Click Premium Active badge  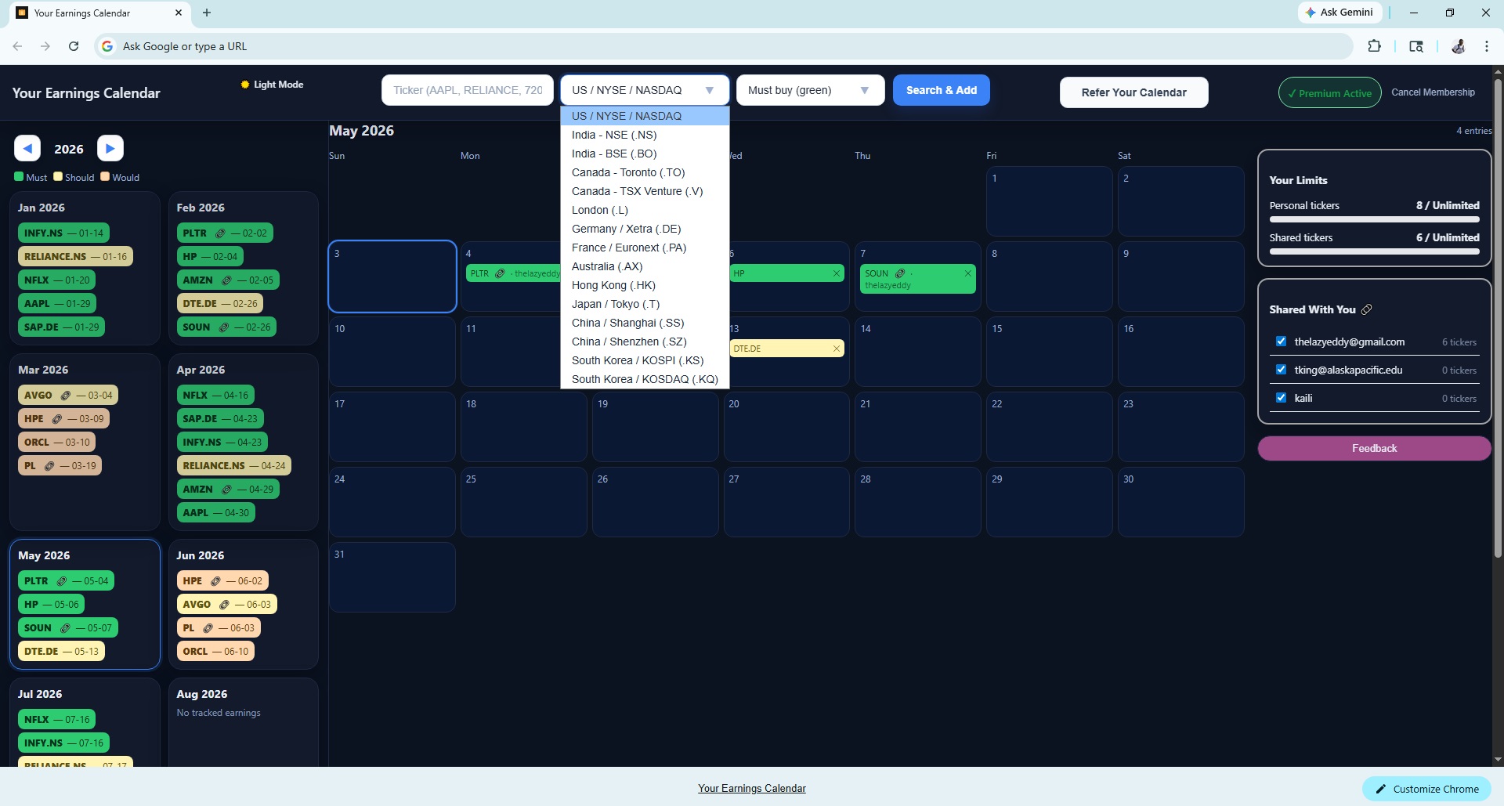pyautogui.click(x=1329, y=93)
